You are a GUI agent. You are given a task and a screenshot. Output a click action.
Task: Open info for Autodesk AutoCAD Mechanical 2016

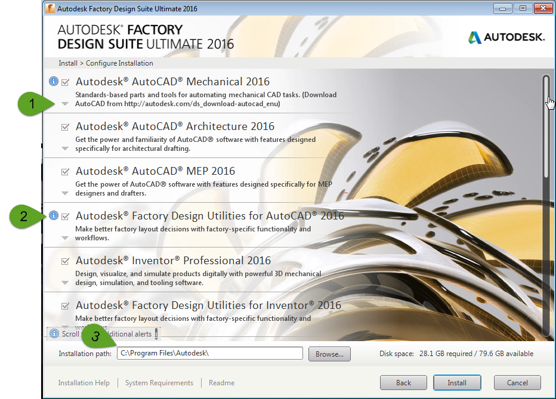coord(54,82)
